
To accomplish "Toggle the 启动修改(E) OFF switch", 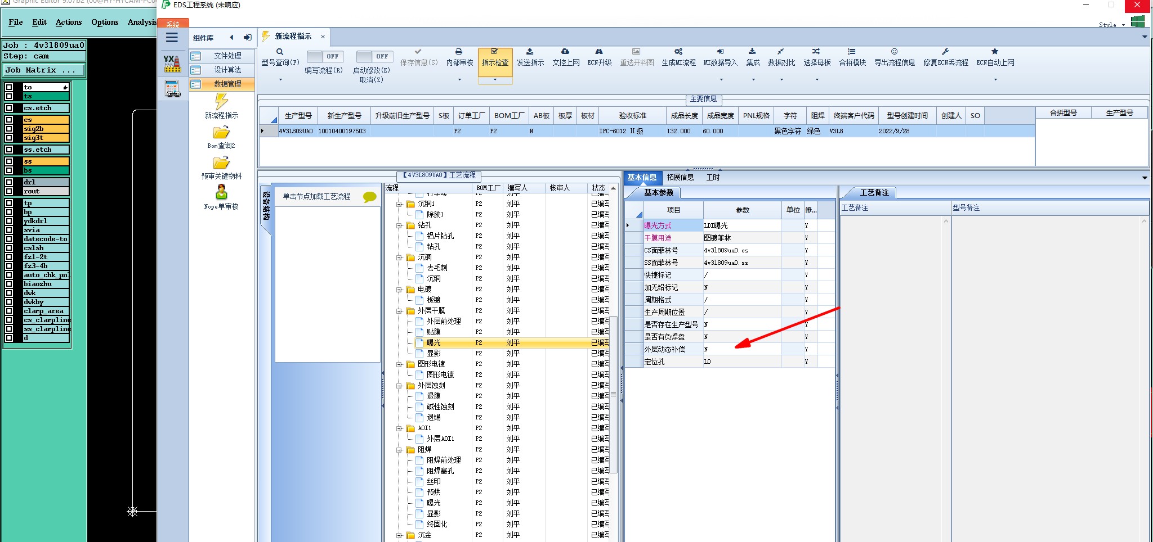I will click(x=374, y=56).
